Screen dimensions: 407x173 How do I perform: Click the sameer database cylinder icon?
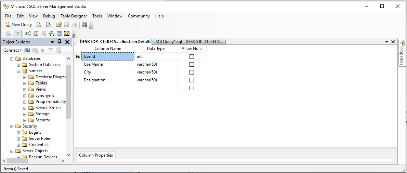click(25, 71)
